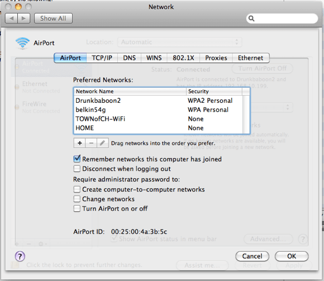Screen dimensions: 324x281
Task: Click the orange minimize window button
Action: [18, 7]
